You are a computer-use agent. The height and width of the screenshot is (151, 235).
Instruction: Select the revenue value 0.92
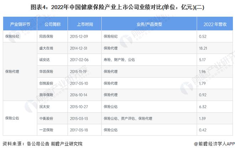pos(203,95)
